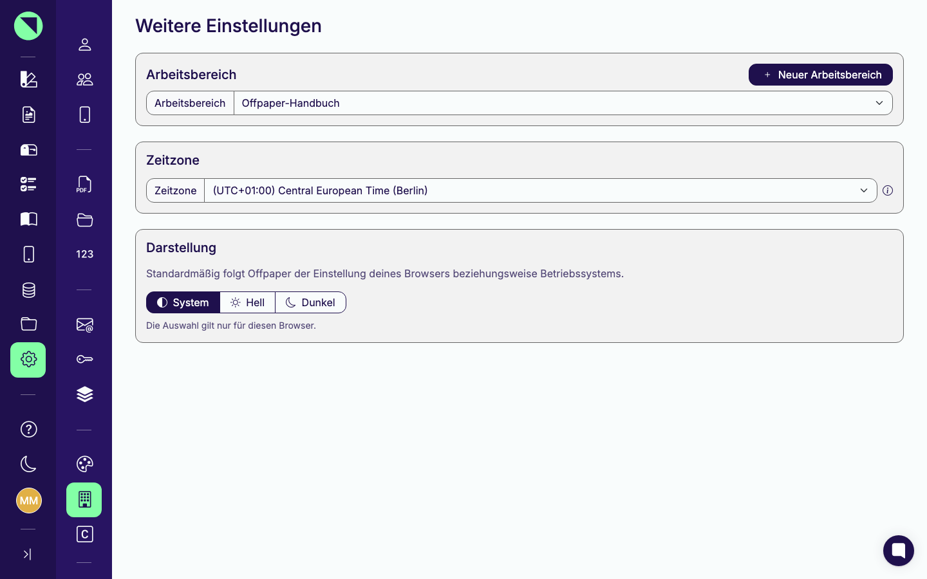This screenshot has width=927, height=579.
Task: Click the highlighted settings gear icon
Action: click(x=28, y=360)
